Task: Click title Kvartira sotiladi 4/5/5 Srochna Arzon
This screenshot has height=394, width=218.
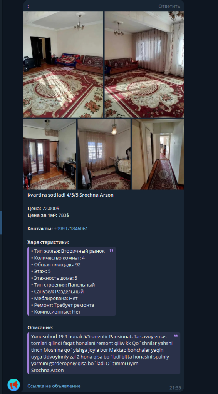Action: pos(70,195)
